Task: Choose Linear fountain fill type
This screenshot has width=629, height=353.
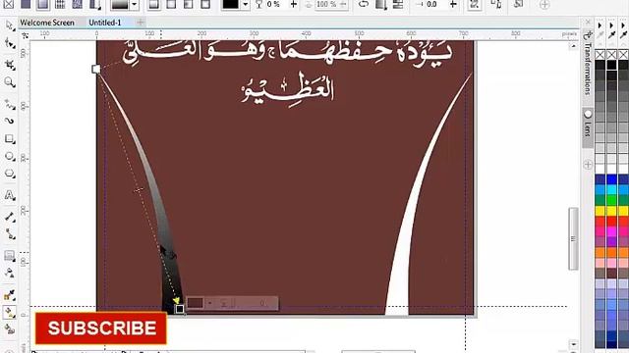Action: pos(153,4)
